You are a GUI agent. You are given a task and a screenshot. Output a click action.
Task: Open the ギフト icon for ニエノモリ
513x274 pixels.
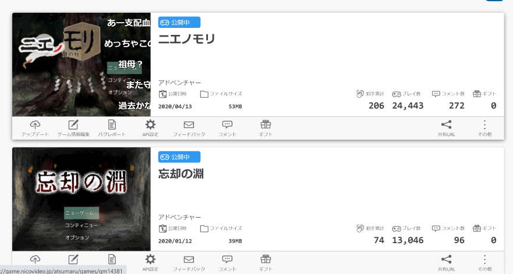point(266,128)
